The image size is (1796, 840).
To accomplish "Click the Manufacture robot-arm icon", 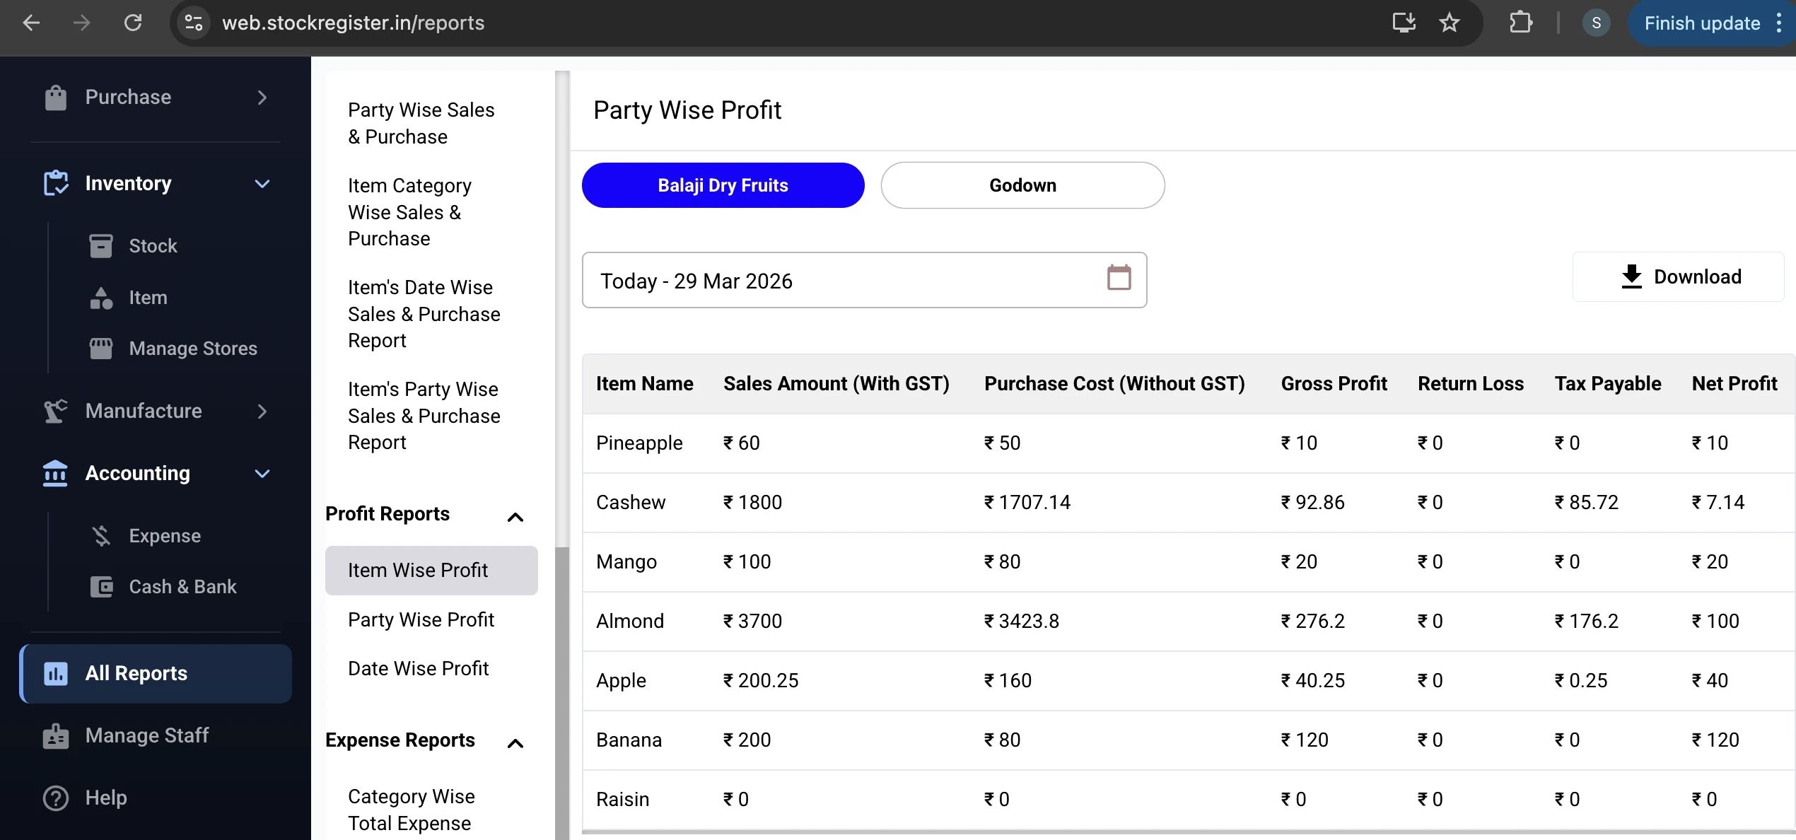I will click(55, 411).
